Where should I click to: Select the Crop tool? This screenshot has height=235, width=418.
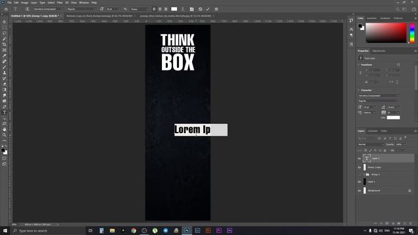[5, 44]
